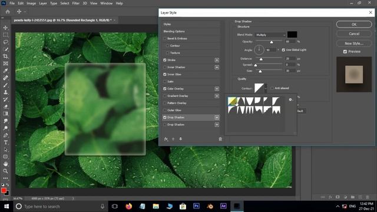Select the Horizontal Type tool
This screenshot has height=212, width=377.
[x=5, y=143]
